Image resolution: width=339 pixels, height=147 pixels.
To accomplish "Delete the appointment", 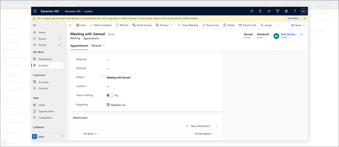I will click(x=229, y=25).
